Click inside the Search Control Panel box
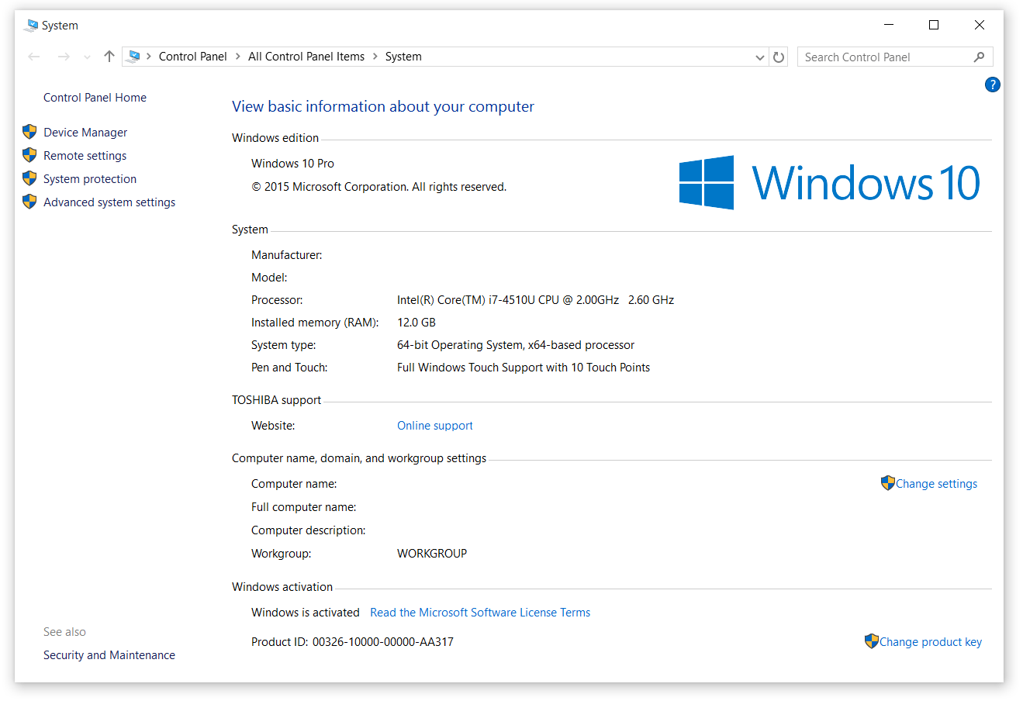The height and width of the screenshot is (701, 1023). point(869,57)
